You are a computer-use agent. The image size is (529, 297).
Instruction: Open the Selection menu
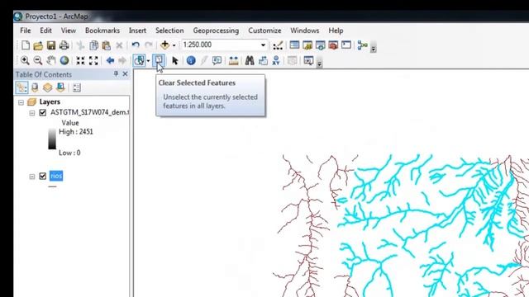pos(169,31)
